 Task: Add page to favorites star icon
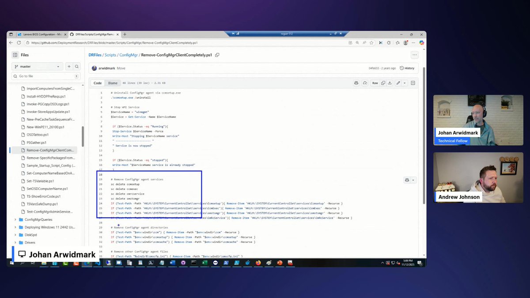tap(371, 43)
